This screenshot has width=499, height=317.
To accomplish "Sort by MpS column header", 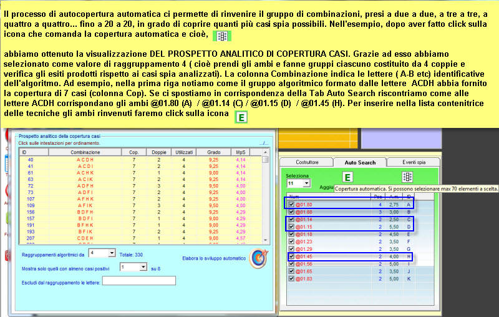I will (241, 152).
